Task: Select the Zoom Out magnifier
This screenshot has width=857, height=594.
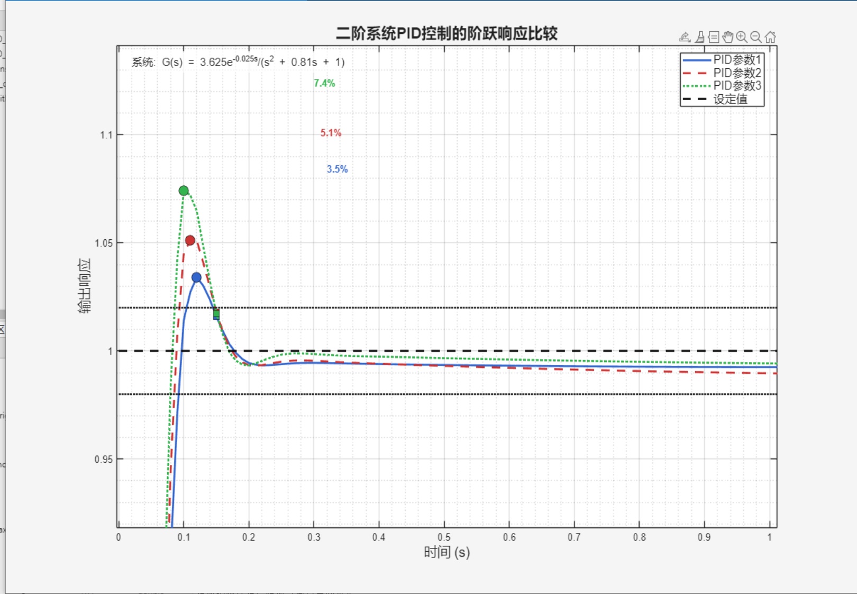Action: [x=756, y=37]
